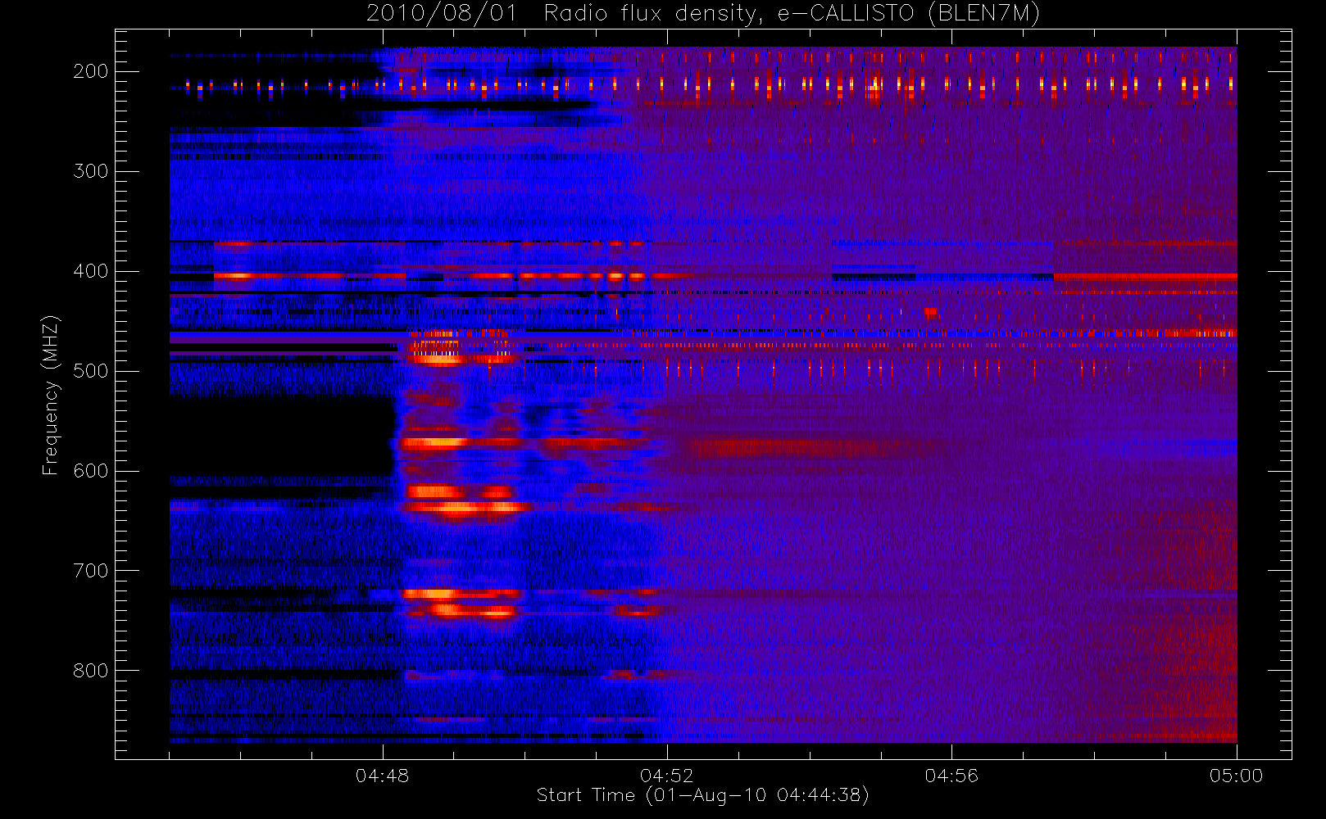The image size is (1326, 819).
Task: Select the 500 frequency tick label
Action: [91, 371]
